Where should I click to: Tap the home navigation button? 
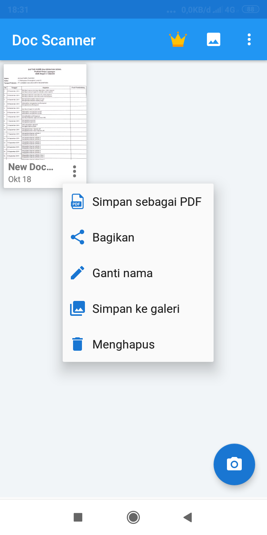point(133,517)
